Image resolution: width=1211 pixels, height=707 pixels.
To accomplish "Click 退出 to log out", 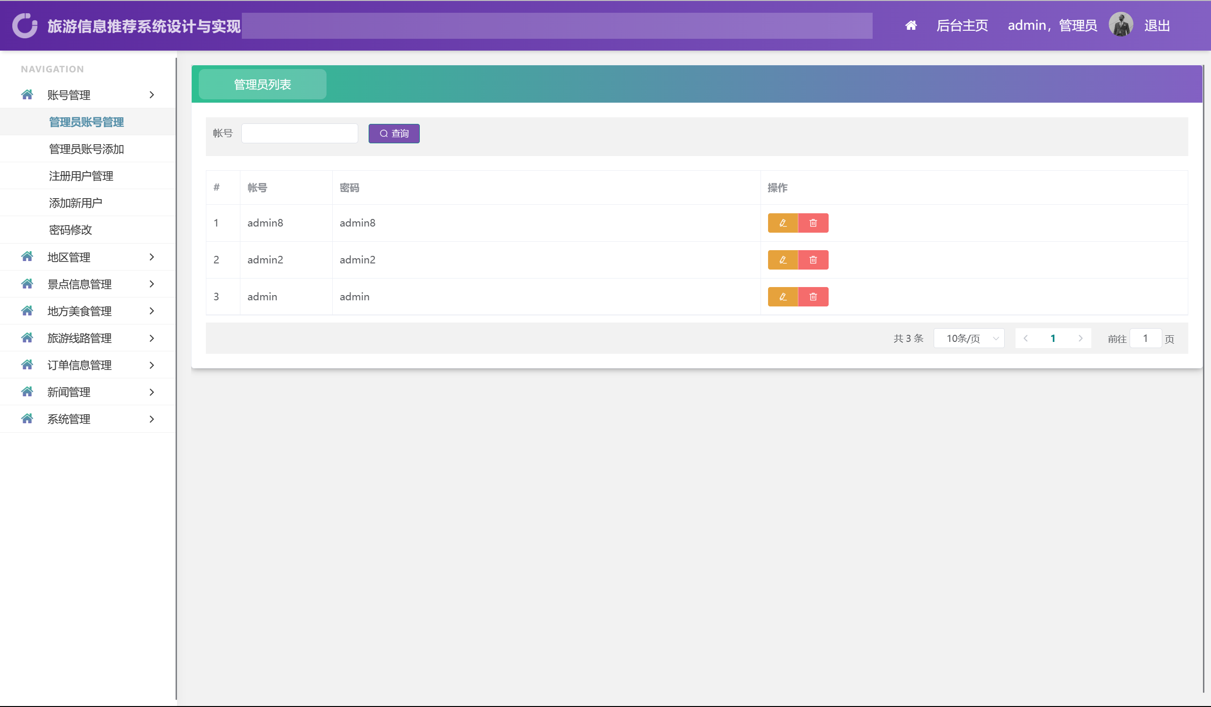I will (x=1157, y=26).
